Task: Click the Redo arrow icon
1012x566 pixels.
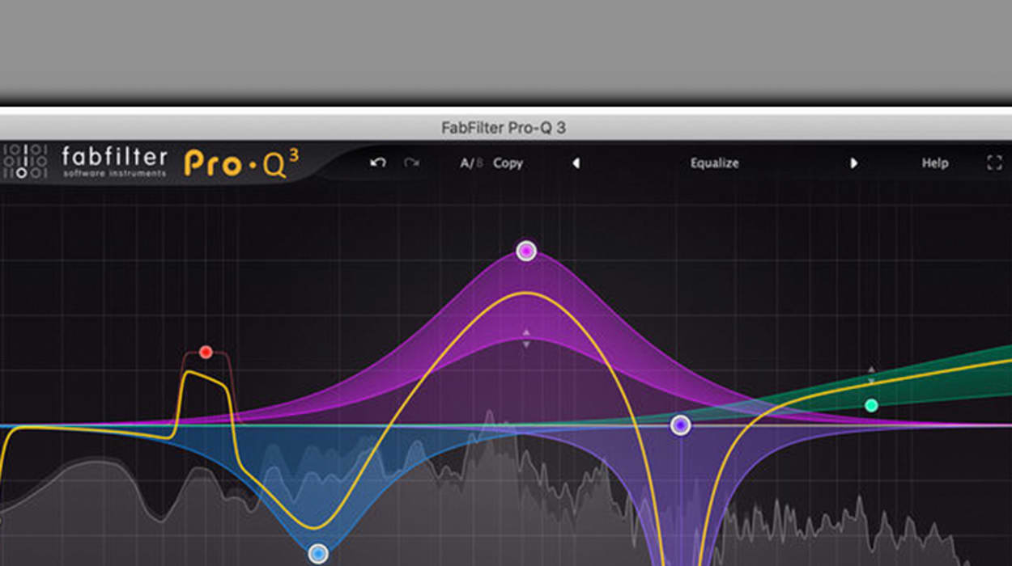Action: [411, 163]
